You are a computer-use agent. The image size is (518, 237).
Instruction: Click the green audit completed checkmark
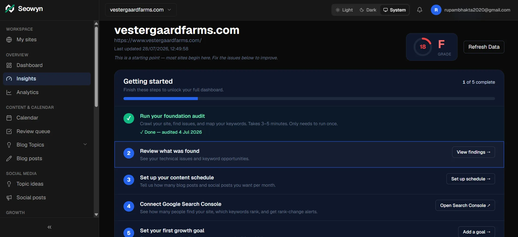click(129, 118)
